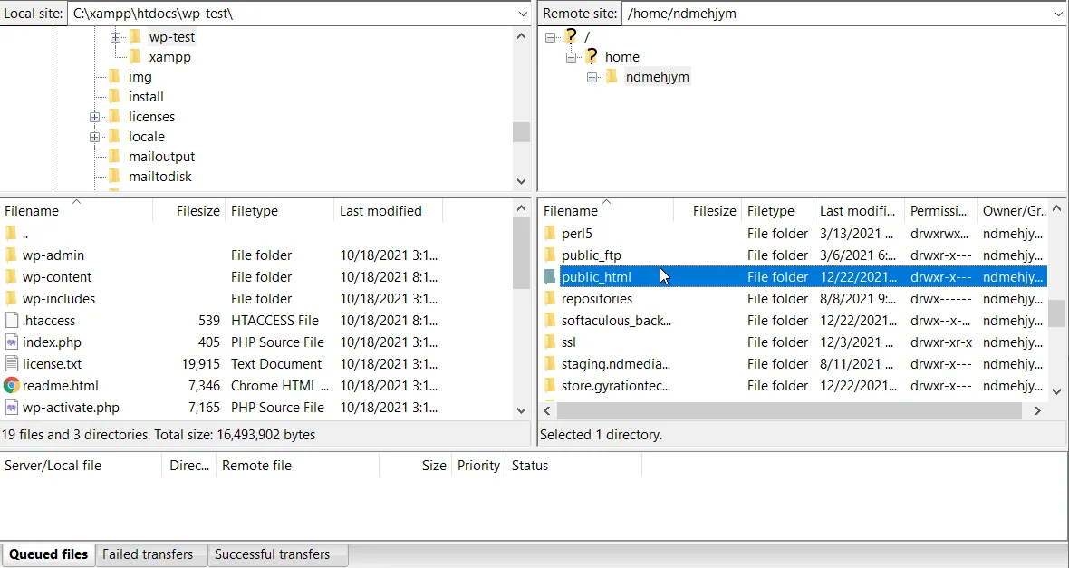Click the public_ftp remote folder icon
Screen dimensions: 1069x568
550,255
